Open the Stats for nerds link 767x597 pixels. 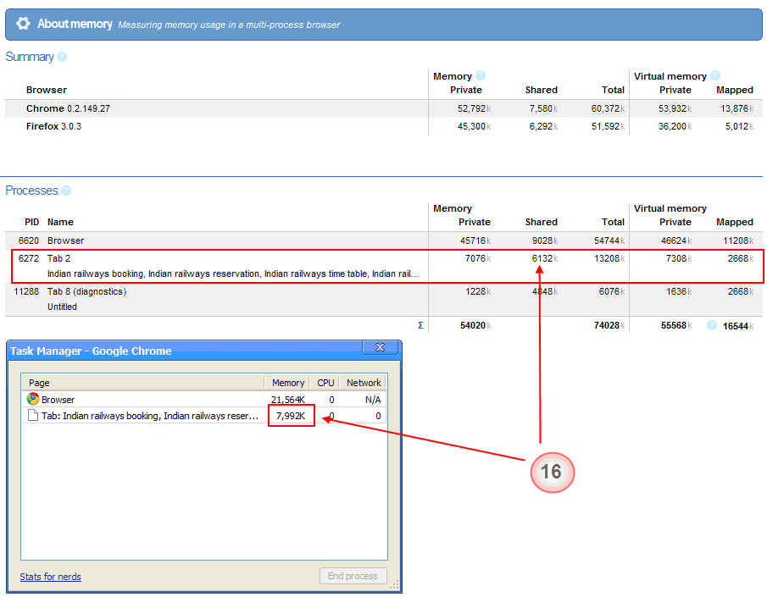pos(50,577)
